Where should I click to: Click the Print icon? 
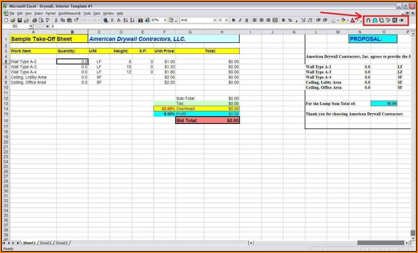point(34,20)
